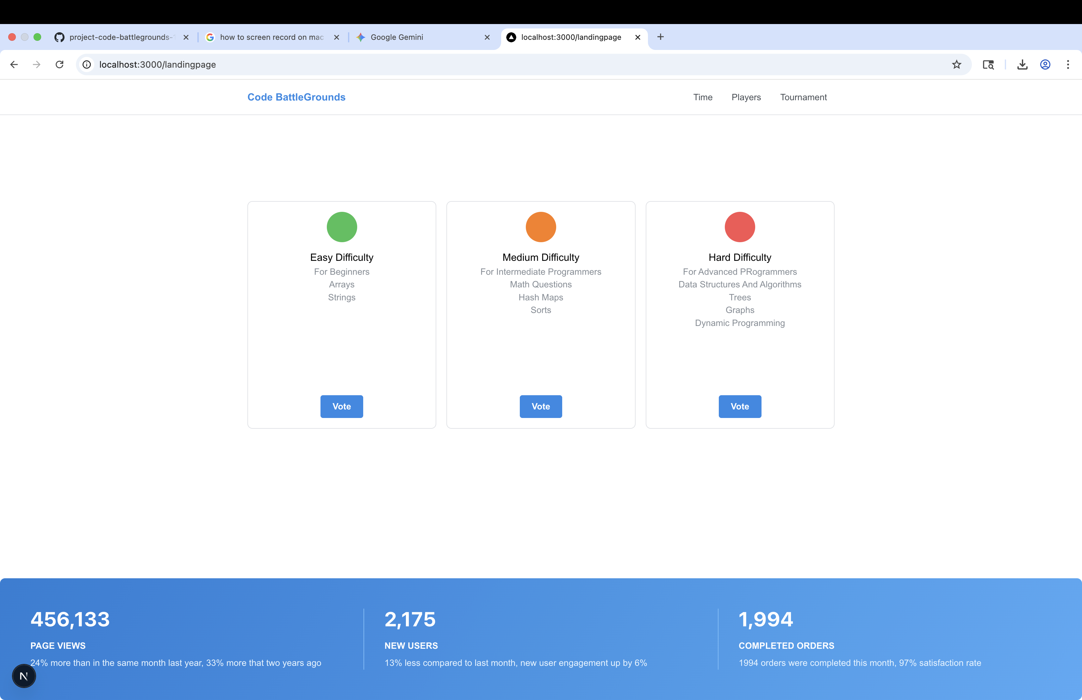Screen dimensions: 1082x700
Task: Go to the Players nav link
Action: point(746,97)
